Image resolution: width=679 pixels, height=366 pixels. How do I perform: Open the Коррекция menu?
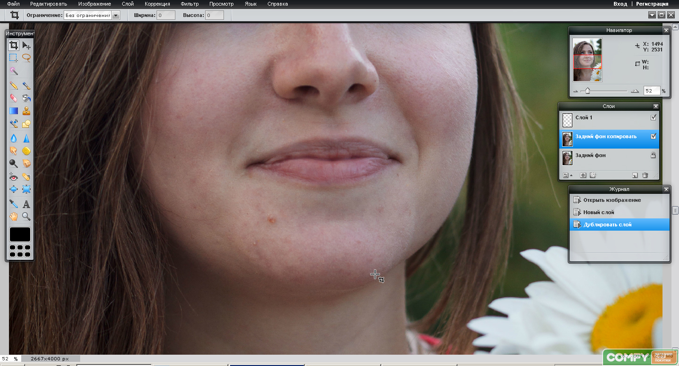click(x=157, y=4)
